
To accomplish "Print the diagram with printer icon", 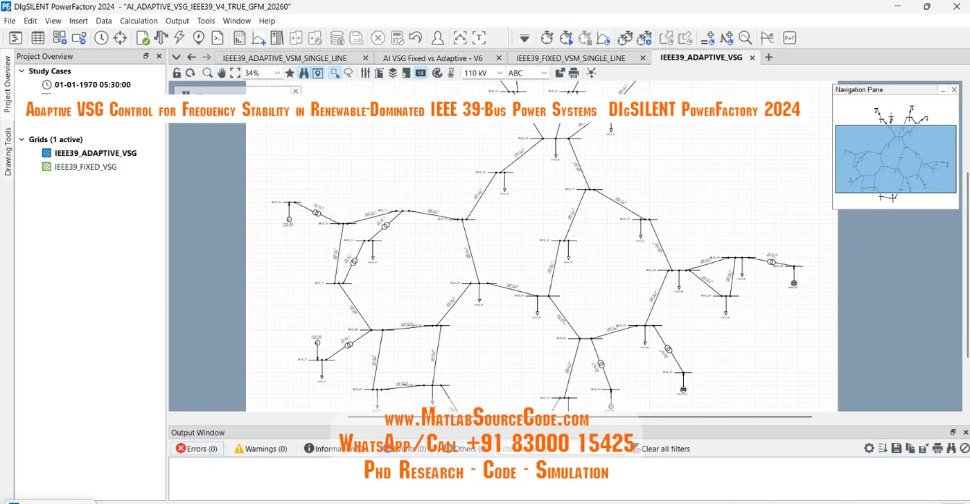I will click(574, 73).
